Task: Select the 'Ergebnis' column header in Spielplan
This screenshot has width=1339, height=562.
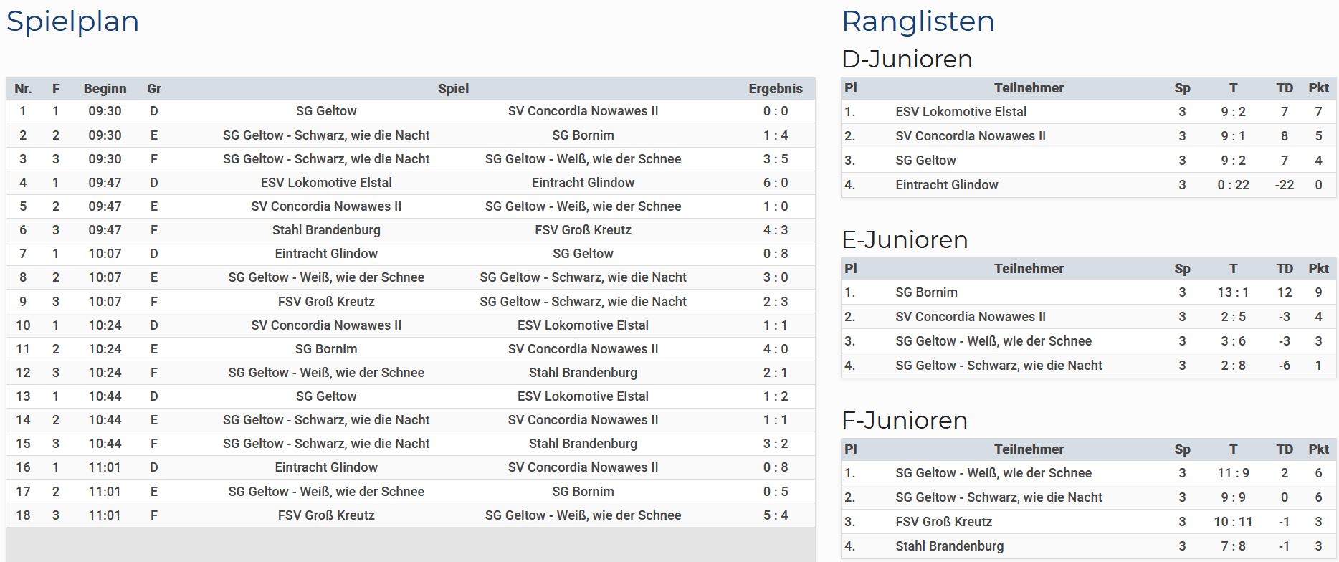Action: (775, 89)
